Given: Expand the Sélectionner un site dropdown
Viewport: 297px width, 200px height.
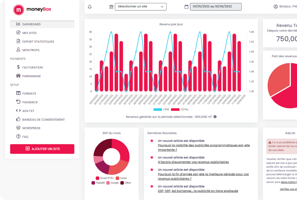Looking at the screenshot, I should (141, 7).
